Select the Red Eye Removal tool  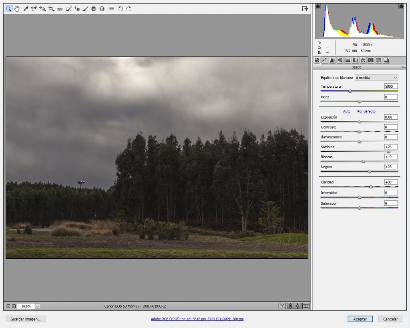tap(77, 9)
